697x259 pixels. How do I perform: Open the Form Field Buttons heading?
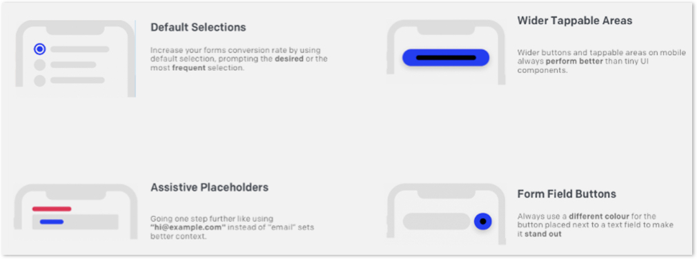click(567, 194)
